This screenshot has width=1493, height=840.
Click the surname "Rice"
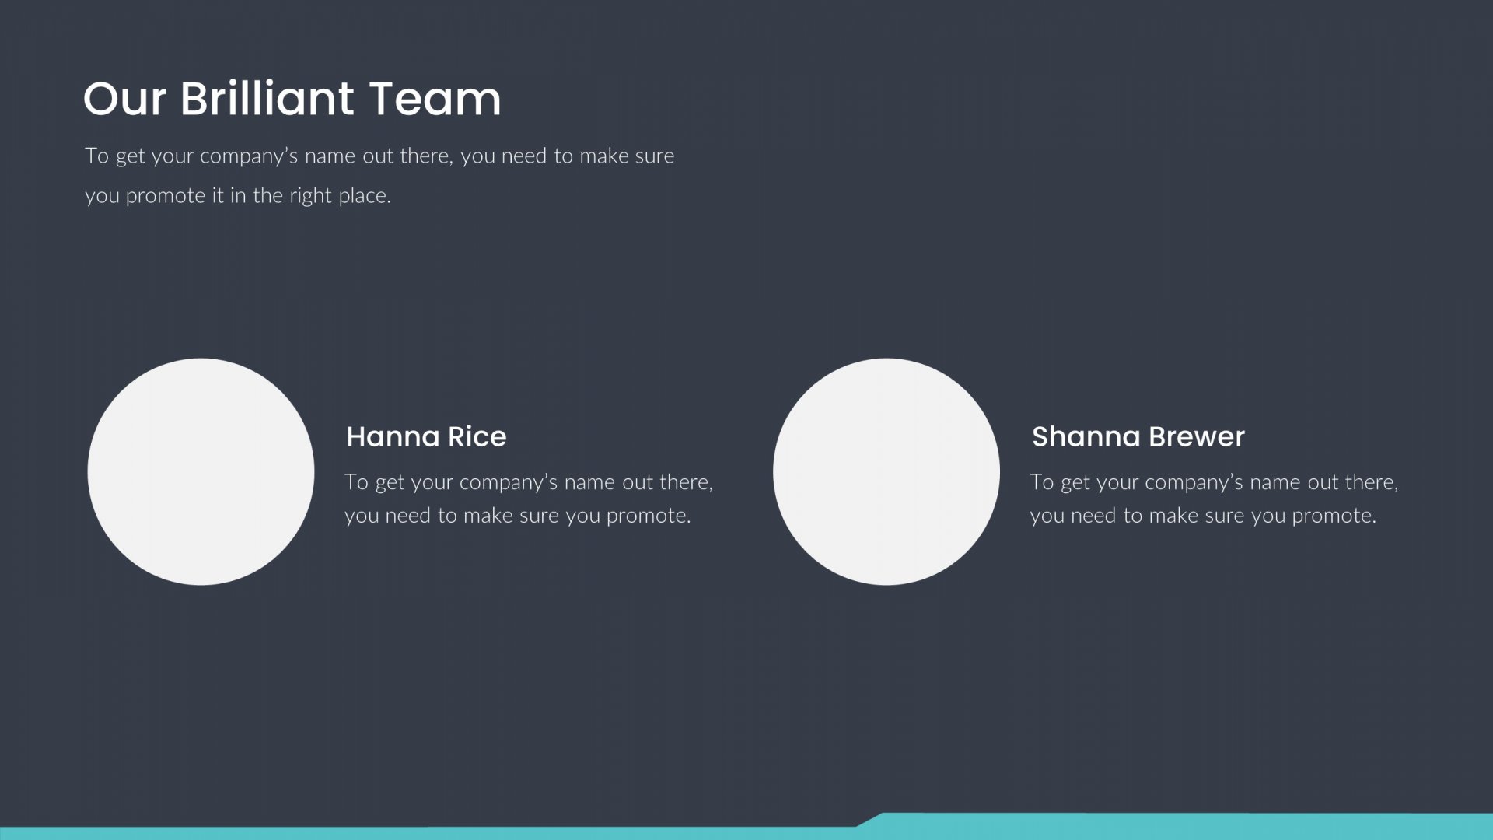coord(477,436)
